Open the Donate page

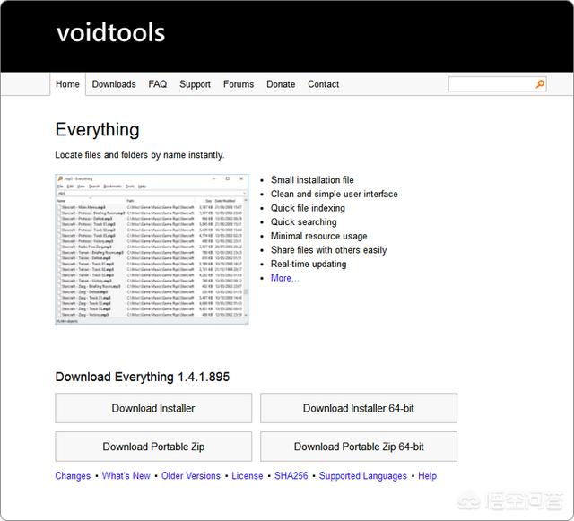pyautogui.click(x=281, y=84)
